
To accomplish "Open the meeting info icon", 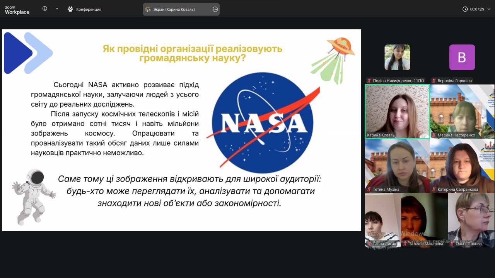I will 45,8.
